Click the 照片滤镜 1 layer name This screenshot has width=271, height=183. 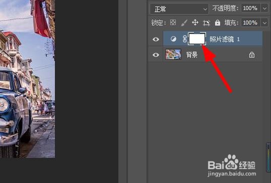click(x=225, y=40)
